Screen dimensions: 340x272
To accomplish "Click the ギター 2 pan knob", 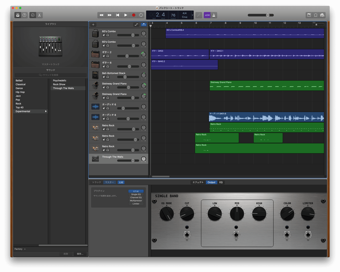I will coord(144,54).
